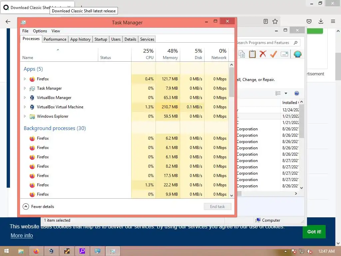Image resolution: width=341 pixels, height=256 pixels.
Task: Sort by Network column header
Action: click(216, 54)
